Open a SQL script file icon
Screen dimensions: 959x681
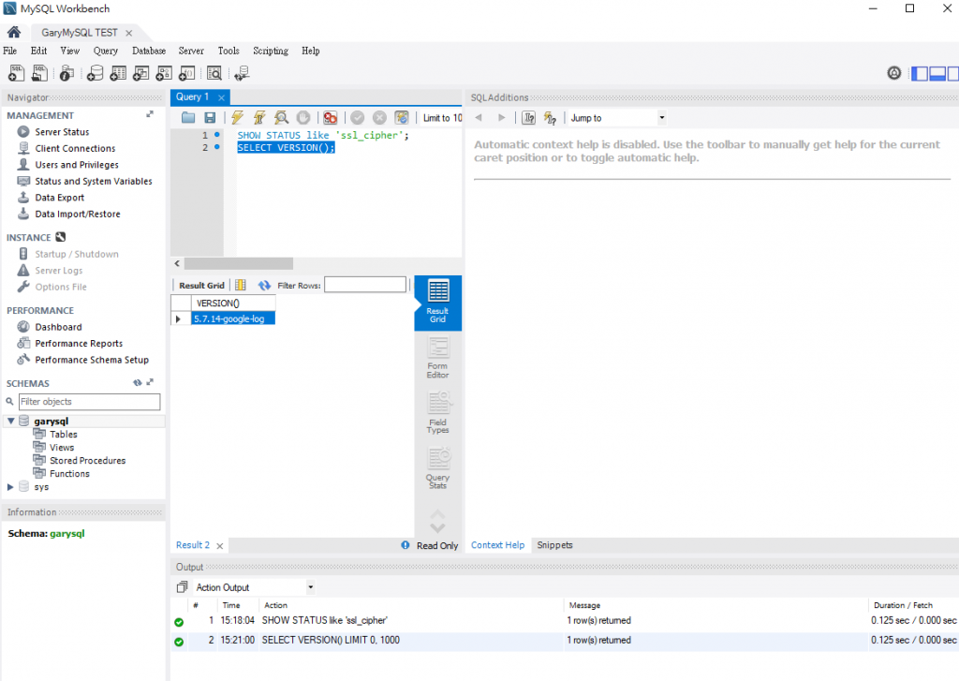tap(39, 73)
